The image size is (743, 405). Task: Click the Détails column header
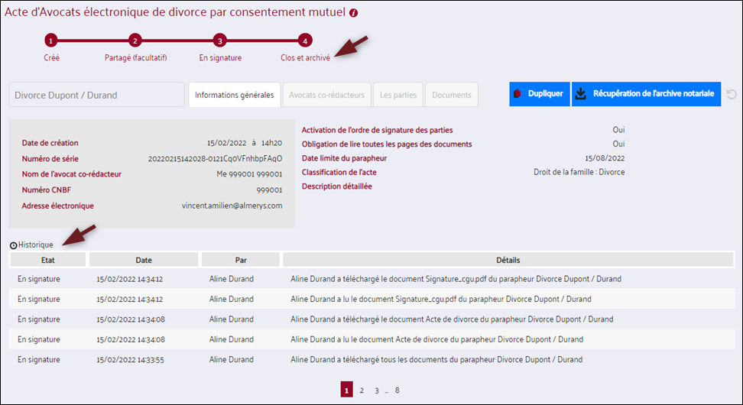coord(508,260)
